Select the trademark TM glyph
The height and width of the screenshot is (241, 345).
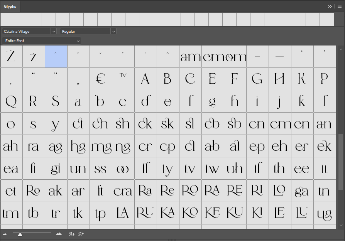[123, 79]
